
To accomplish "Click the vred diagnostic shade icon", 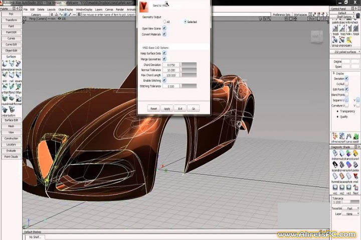I will point(356,176).
